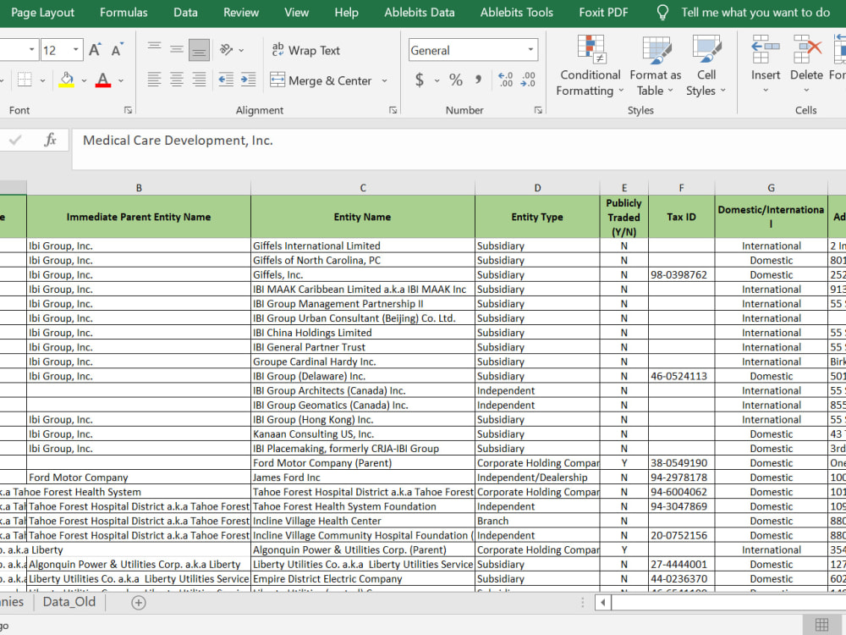
Task: Open the orientation text rotation tool
Action: 226,50
